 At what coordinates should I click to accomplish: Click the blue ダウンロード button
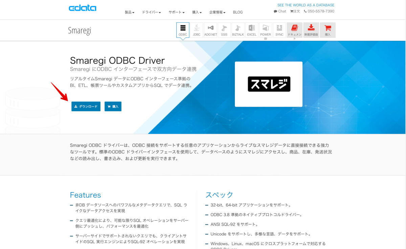(x=86, y=106)
